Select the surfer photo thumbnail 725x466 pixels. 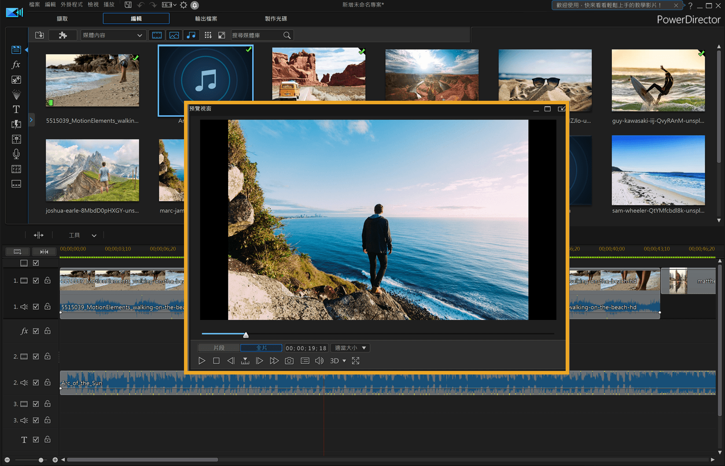[x=658, y=80]
